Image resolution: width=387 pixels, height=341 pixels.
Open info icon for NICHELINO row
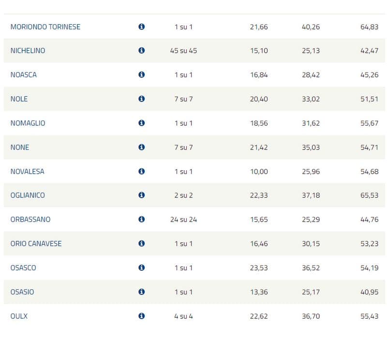pyautogui.click(x=141, y=50)
